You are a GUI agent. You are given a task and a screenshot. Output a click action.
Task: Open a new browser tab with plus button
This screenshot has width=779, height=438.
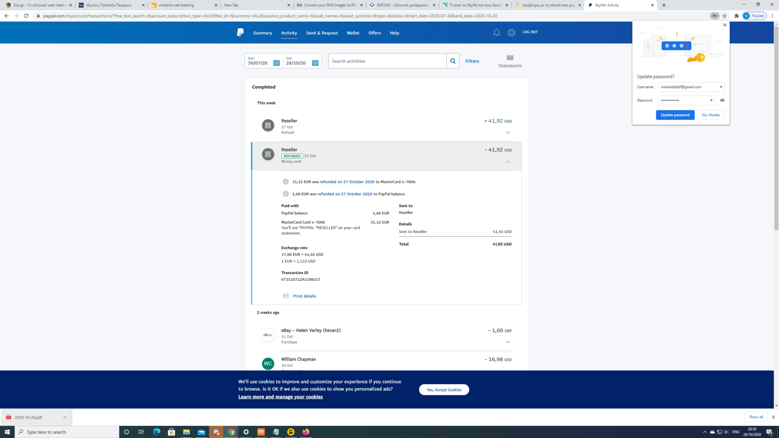pyautogui.click(x=664, y=5)
